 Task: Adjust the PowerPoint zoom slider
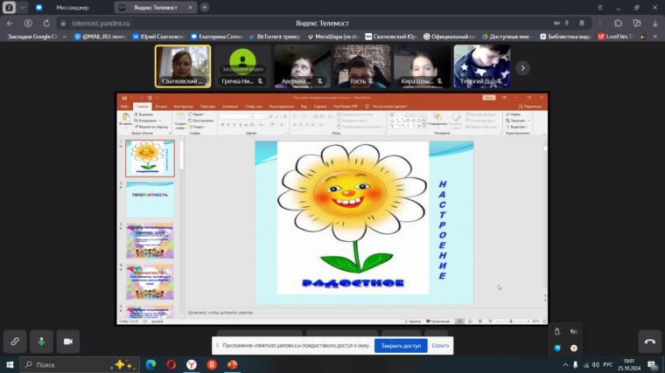[x=511, y=321]
